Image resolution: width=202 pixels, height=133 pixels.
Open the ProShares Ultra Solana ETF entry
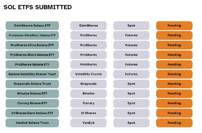pos(32,45)
